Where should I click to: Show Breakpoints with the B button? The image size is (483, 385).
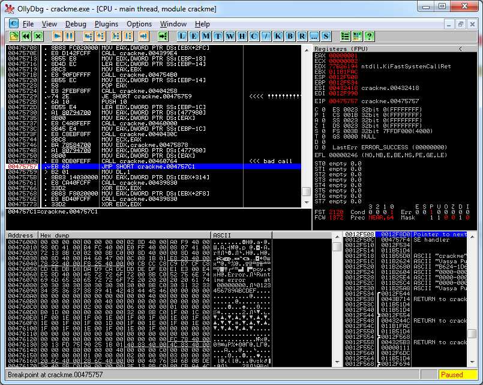[290, 37]
